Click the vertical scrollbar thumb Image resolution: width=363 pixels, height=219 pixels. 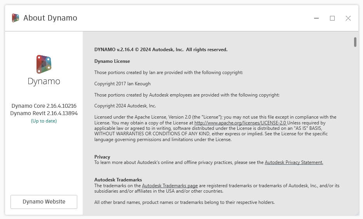[355, 42]
